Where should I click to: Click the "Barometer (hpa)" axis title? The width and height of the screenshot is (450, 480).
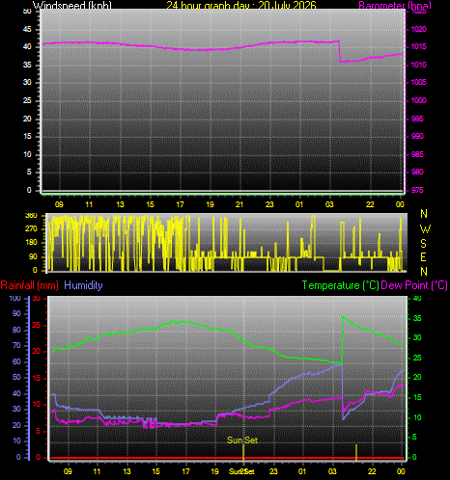395,5
